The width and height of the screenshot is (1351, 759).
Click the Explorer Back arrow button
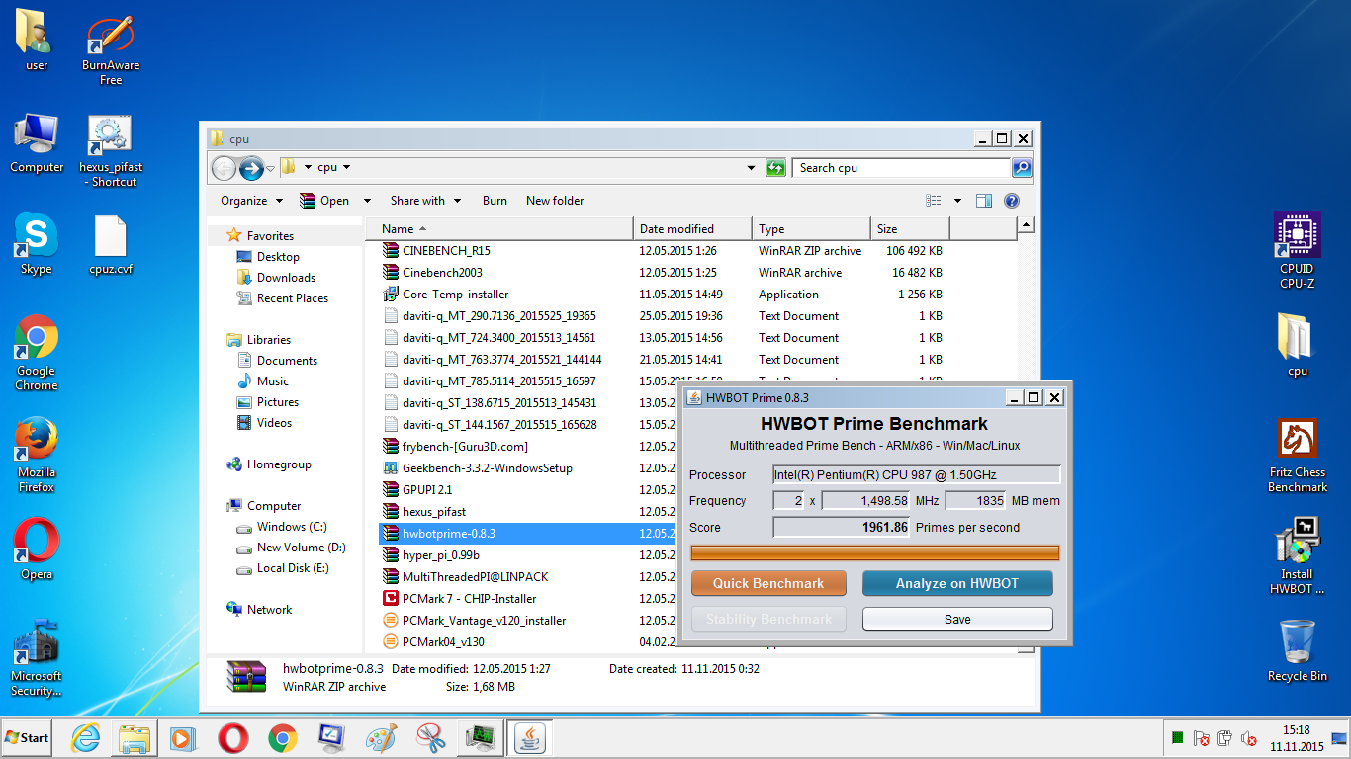tap(225, 168)
